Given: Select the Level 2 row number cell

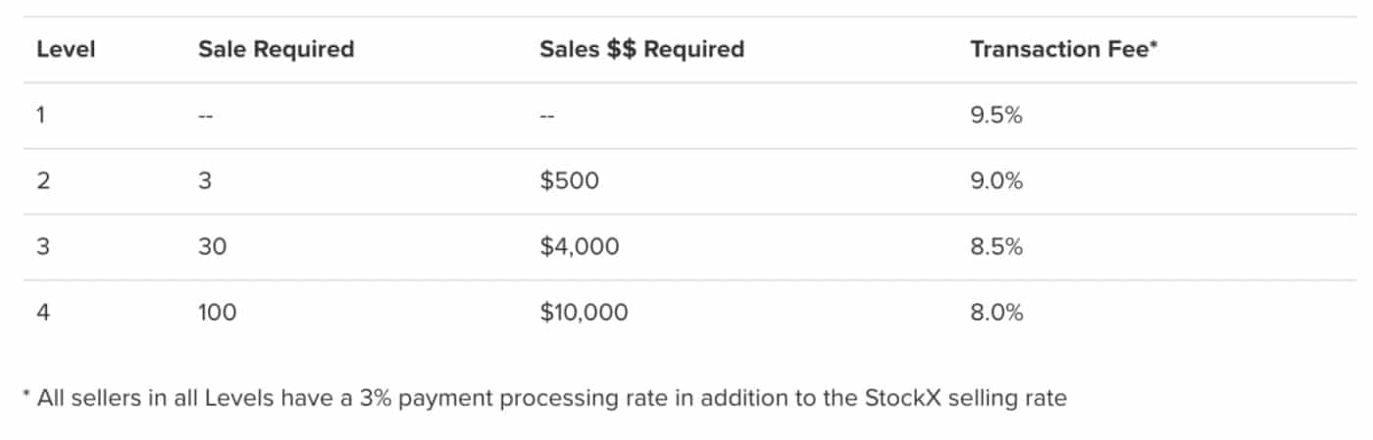Looking at the screenshot, I should click(43, 181).
